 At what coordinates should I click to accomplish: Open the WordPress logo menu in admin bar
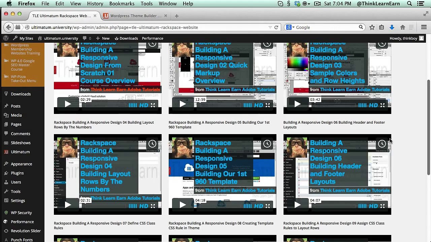tap(6, 38)
